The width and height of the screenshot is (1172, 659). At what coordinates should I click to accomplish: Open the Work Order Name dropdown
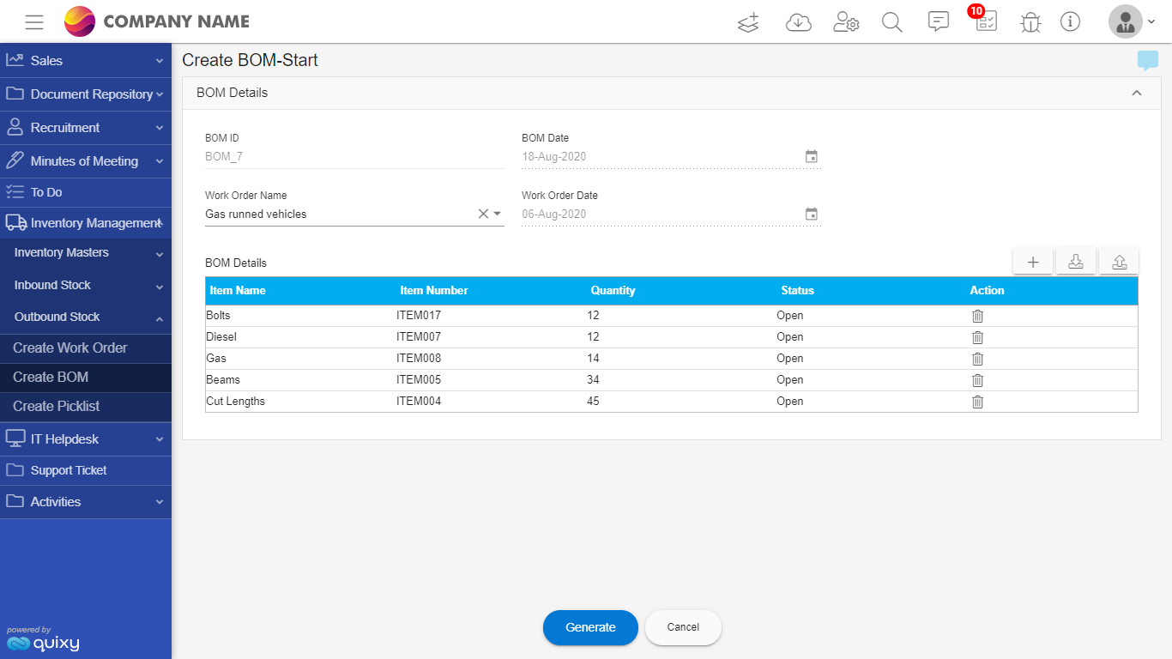click(x=497, y=214)
